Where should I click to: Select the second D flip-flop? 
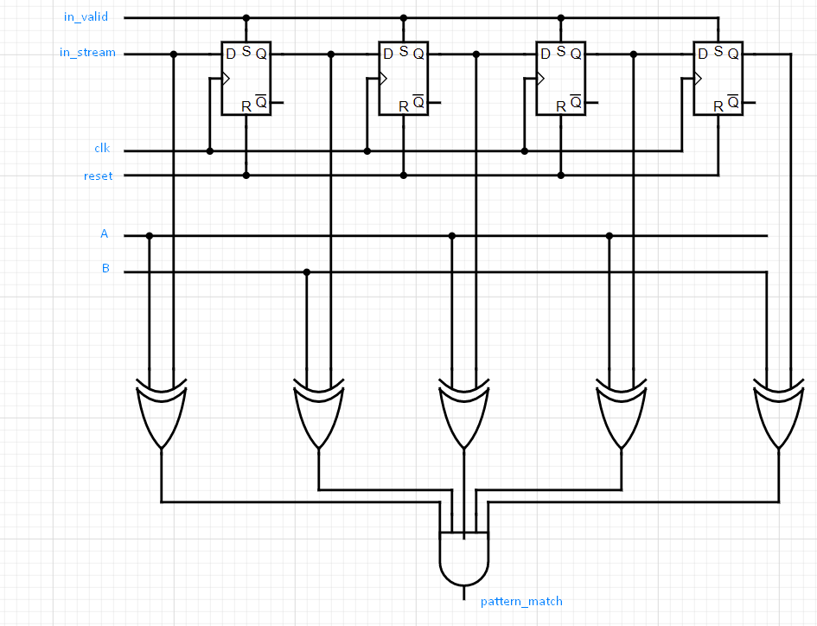(x=403, y=78)
